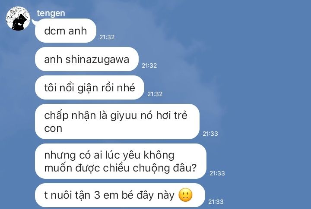Click the 21:32 timestamp beside "tôi nổi giận"

(155, 94)
